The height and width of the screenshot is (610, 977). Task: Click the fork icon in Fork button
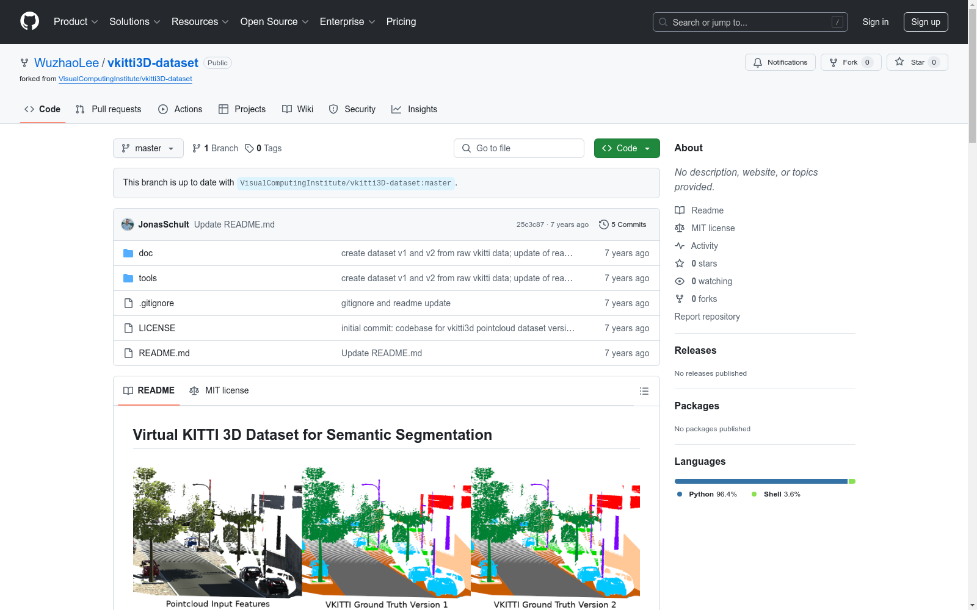[834, 62]
